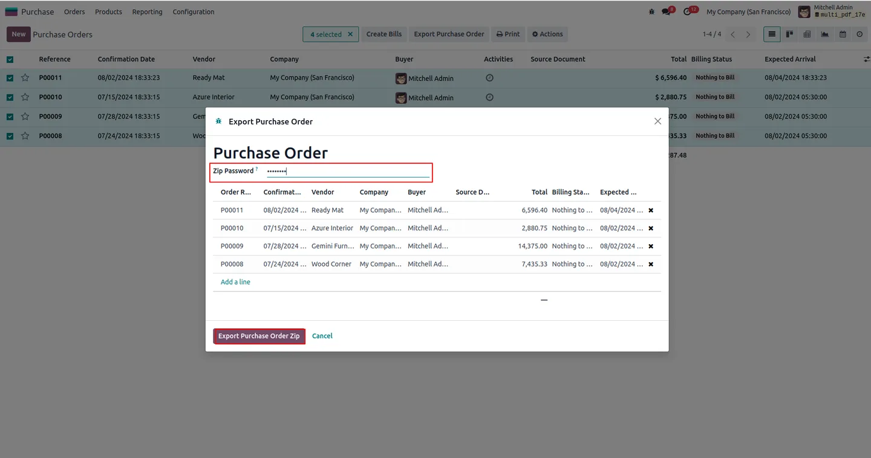Viewport: 871px width, 458px height.
Task: Sort list by Confirmation Date column
Action: point(126,59)
